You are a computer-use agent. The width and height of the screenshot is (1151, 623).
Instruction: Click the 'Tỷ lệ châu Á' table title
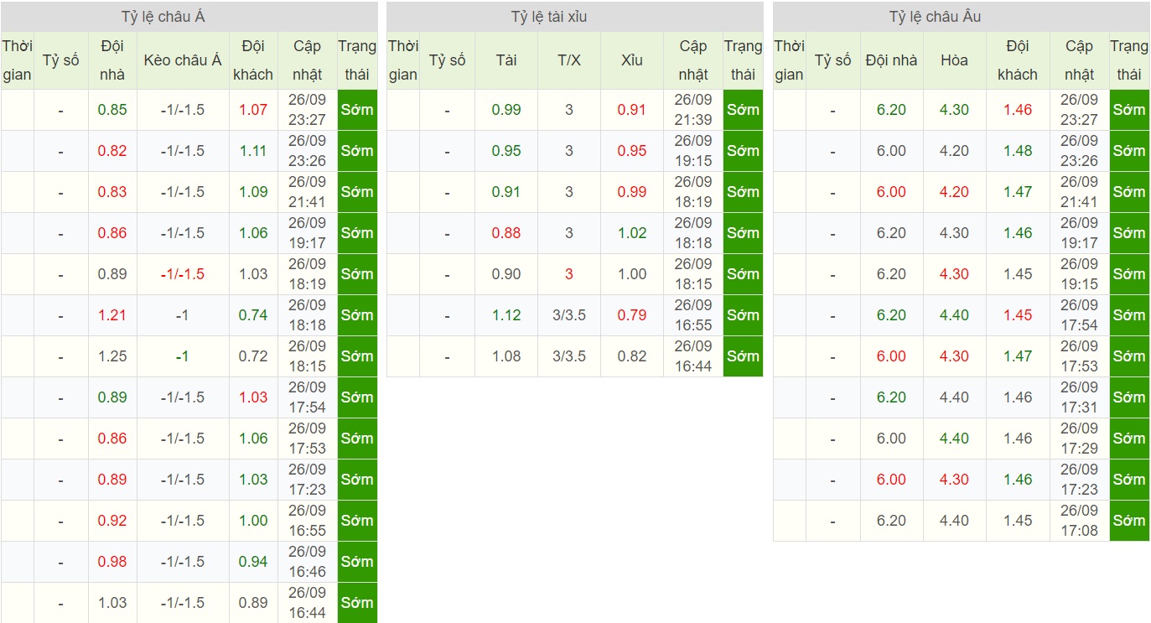pos(163,17)
